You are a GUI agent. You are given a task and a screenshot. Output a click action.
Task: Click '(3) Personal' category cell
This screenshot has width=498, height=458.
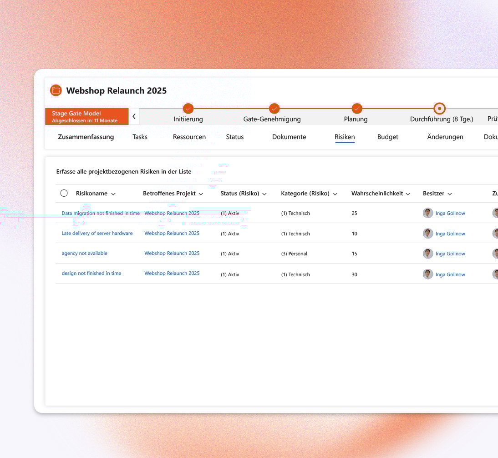point(294,254)
